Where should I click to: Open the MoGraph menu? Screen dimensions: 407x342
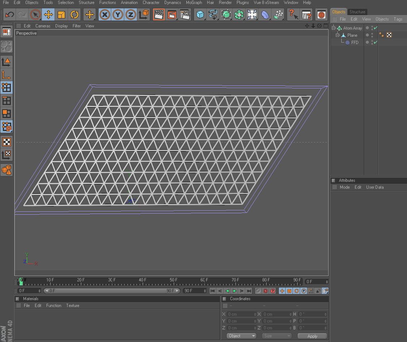[194, 3]
